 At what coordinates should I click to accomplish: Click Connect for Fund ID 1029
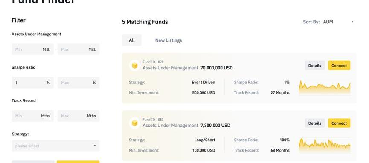339,66
